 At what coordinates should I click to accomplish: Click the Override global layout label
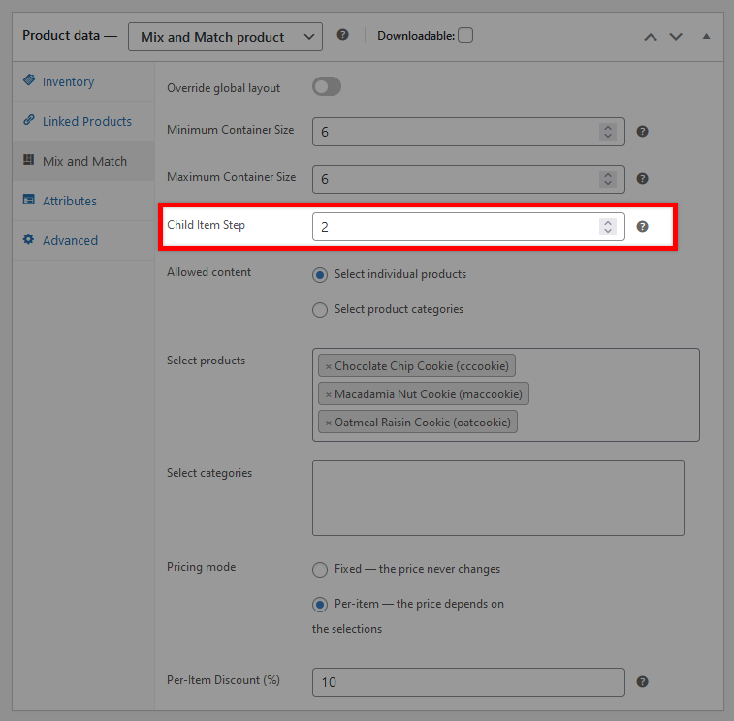click(x=223, y=88)
